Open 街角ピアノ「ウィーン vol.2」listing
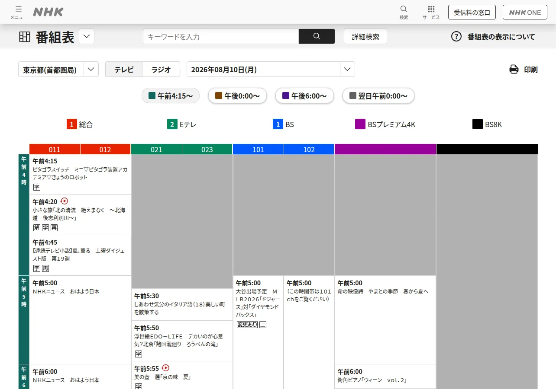 coord(385,376)
